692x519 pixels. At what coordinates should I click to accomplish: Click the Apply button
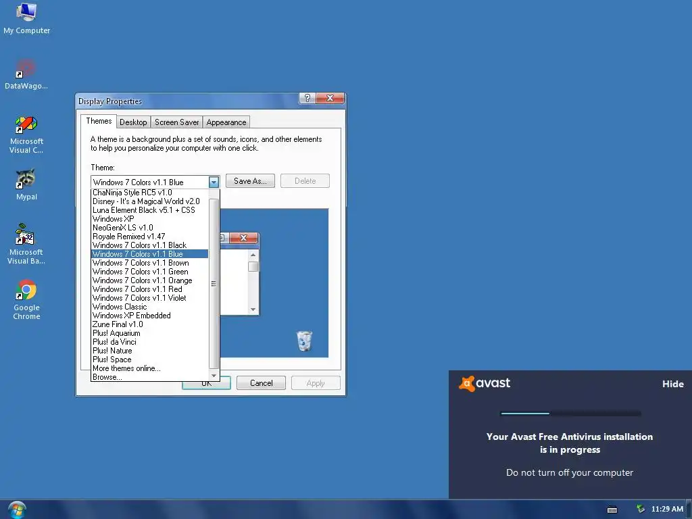[x=316, y=383]
